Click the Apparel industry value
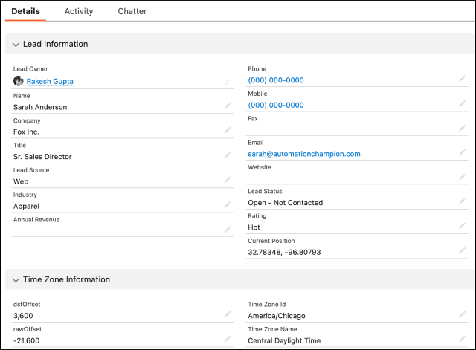This screenshot has width=476, height=350. point(26,207)
